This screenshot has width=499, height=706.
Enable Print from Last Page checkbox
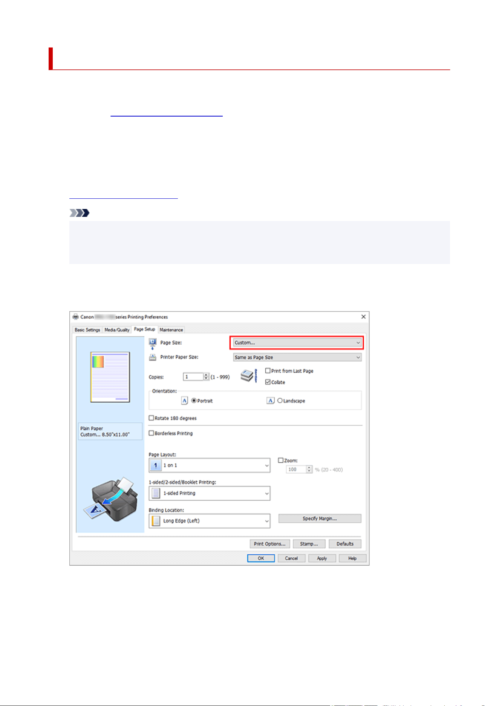pos(268,371)
